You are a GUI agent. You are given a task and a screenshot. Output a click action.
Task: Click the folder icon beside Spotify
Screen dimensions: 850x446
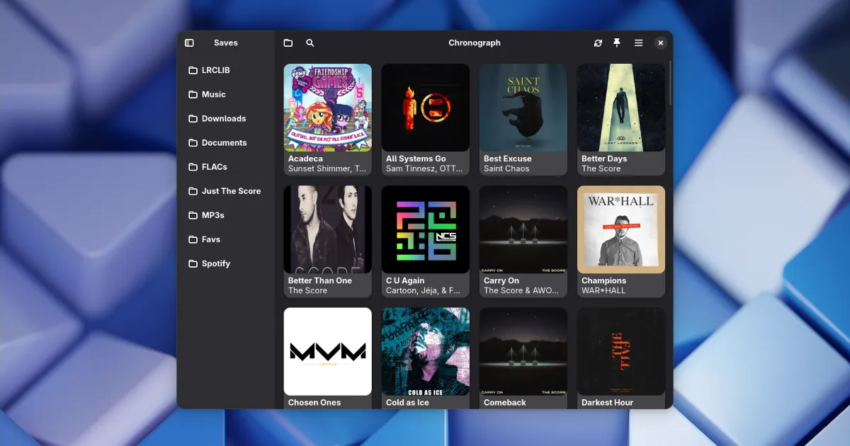click(193, 264)
